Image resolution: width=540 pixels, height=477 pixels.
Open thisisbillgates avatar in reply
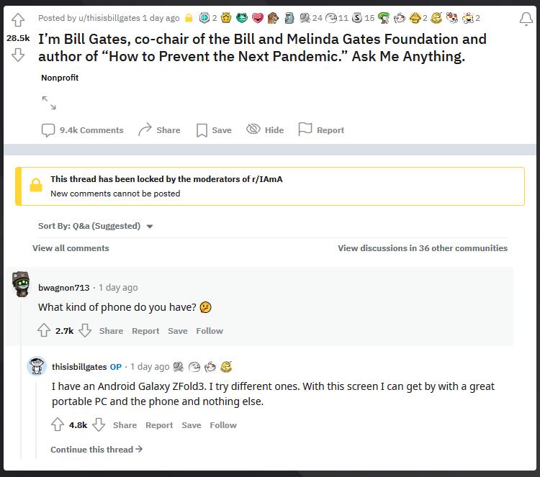(x=37, y=367)
